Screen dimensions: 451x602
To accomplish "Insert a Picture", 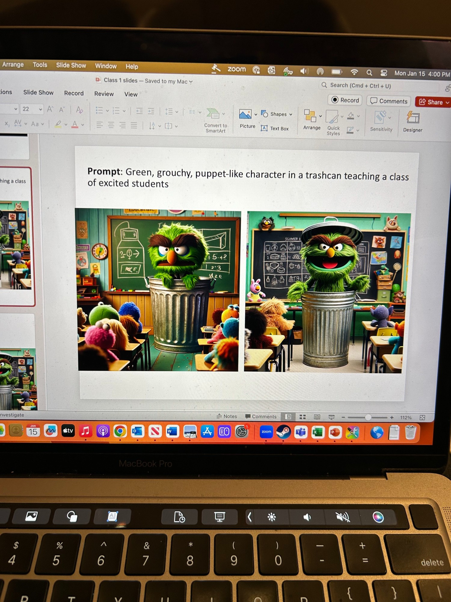I will (x=247, y=119).
